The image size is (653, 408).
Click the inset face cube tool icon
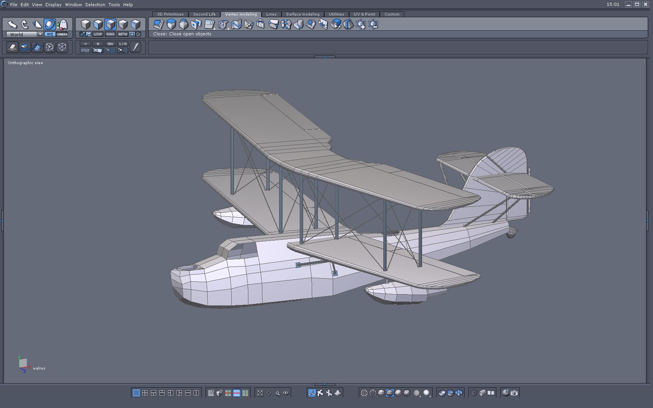(x=196, y=24)
